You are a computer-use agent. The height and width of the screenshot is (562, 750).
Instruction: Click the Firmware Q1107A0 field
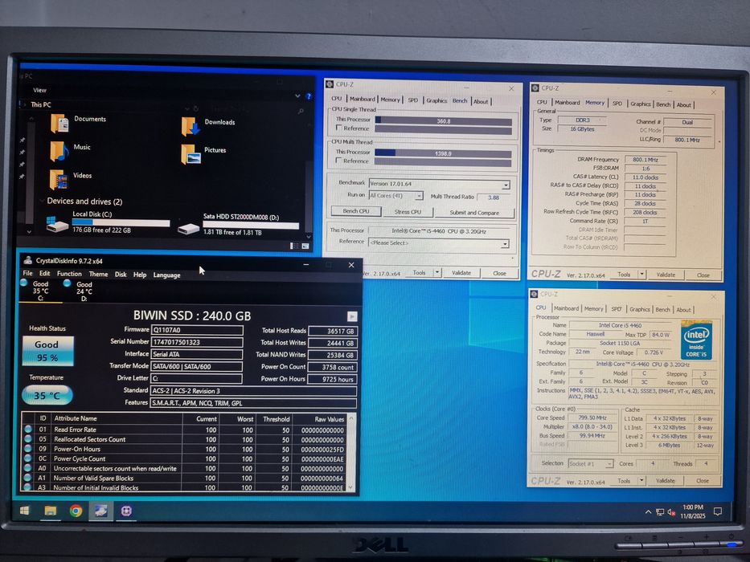pyautogui.click(x=197, y=330)
